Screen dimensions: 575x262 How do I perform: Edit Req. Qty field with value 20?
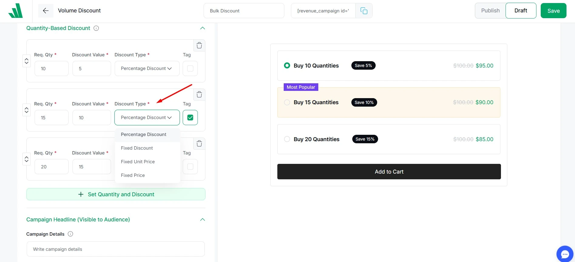tap(52, 167)
